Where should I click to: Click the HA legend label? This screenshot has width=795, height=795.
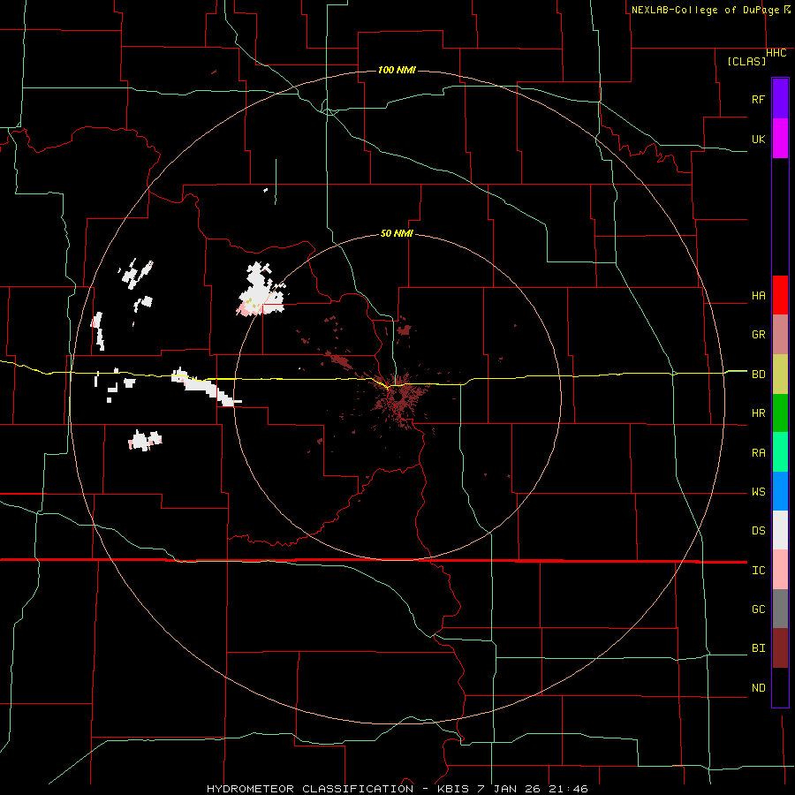tap(758, 296)
